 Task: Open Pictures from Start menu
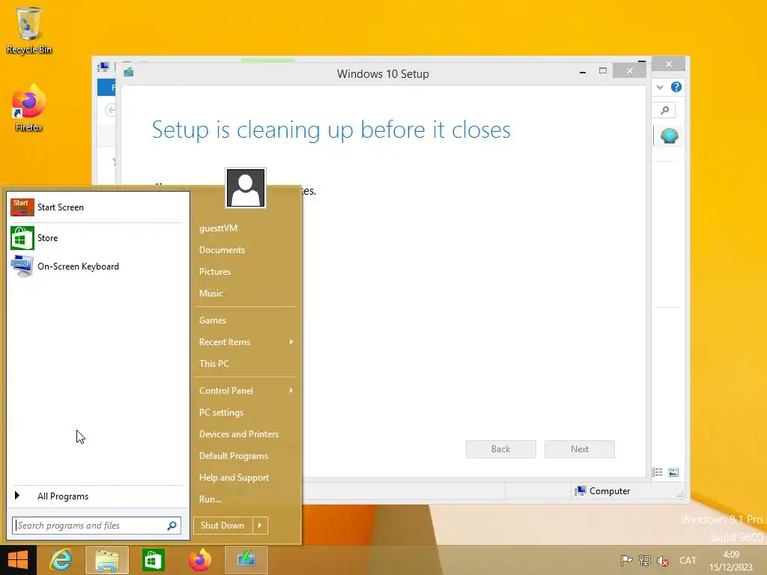215,271
